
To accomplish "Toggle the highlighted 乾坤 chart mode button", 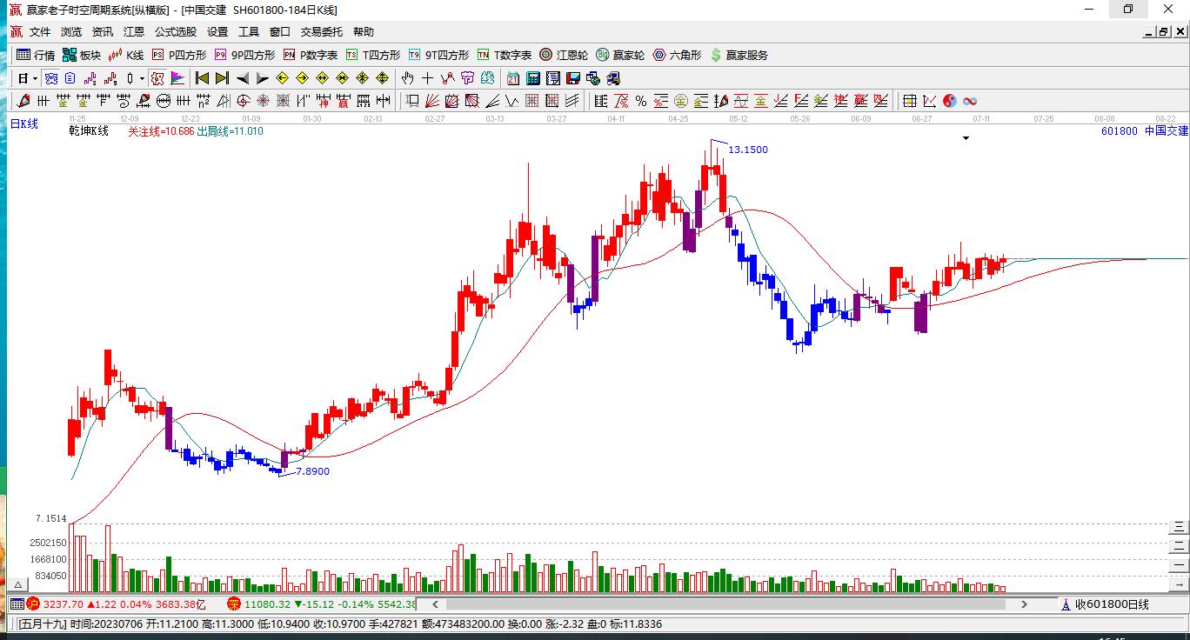I will pos(157,78).
